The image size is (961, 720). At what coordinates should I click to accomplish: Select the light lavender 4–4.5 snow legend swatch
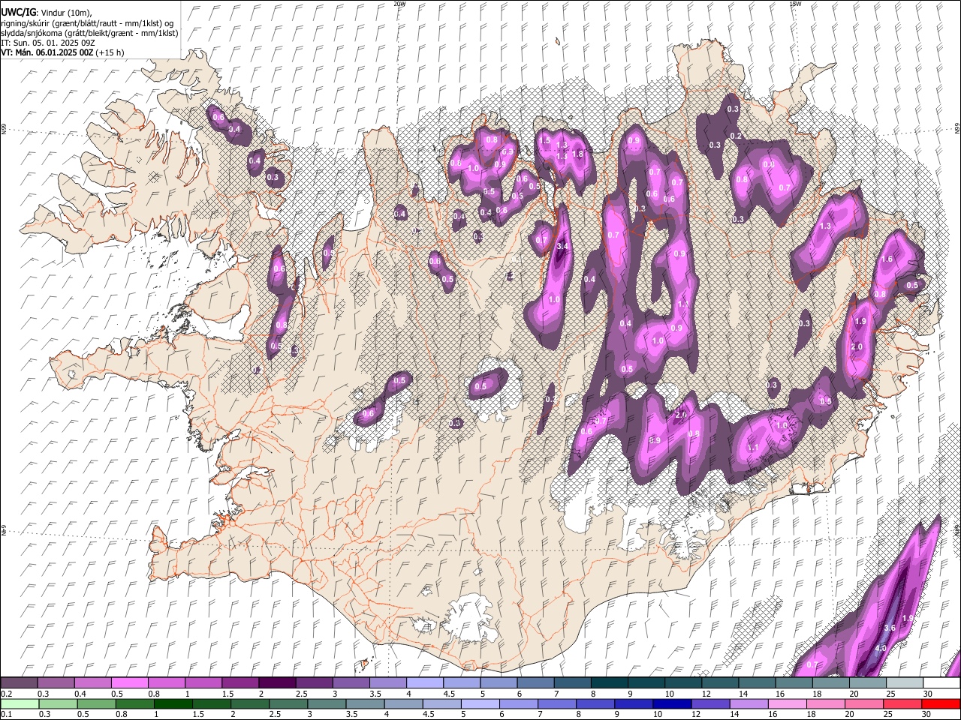pos(424,683)
